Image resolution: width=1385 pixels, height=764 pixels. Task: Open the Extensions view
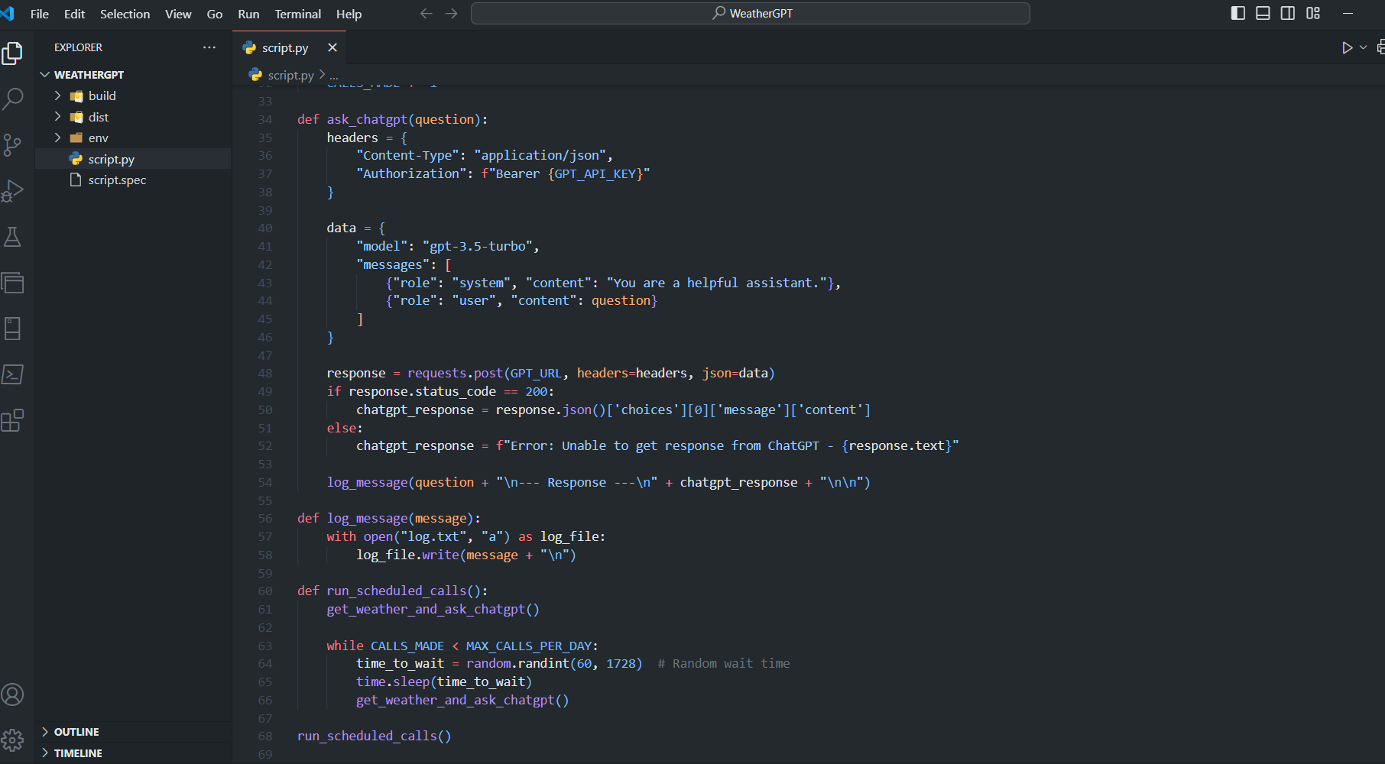click(13, 420)
